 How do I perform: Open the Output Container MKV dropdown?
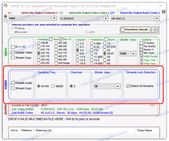[54, 18]
